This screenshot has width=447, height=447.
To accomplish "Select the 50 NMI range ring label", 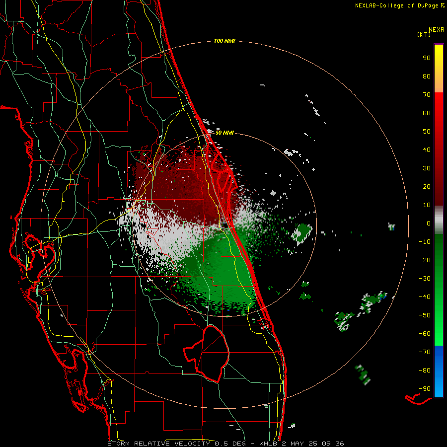I will pos(224,133).
